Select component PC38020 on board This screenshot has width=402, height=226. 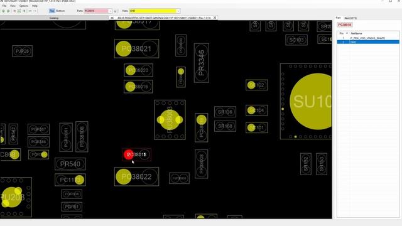pos(138,70)
